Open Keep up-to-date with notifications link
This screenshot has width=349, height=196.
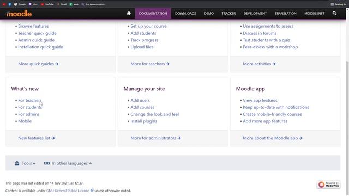tap(276, 107)
